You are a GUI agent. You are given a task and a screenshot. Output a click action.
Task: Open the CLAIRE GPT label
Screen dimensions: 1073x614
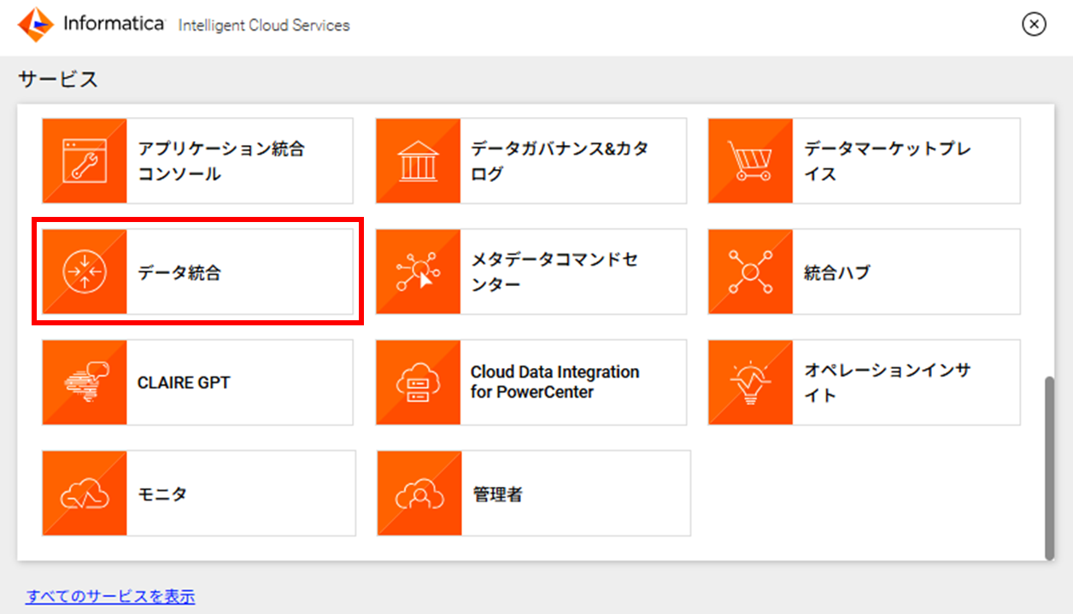point(184,383)
